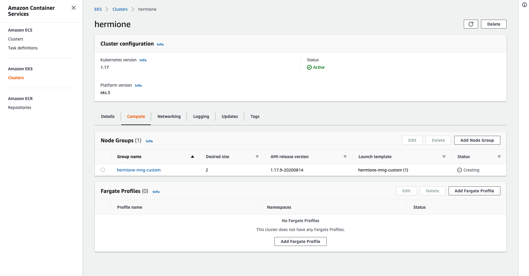Click the Profile name column header
Screen dimensions: 529x276
[130, 207]
